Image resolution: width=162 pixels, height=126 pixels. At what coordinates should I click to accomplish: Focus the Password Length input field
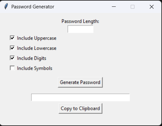pos(81,29)
